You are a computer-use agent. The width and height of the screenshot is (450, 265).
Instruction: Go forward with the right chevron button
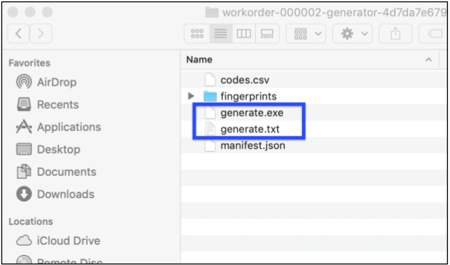[x=41, y=33]
